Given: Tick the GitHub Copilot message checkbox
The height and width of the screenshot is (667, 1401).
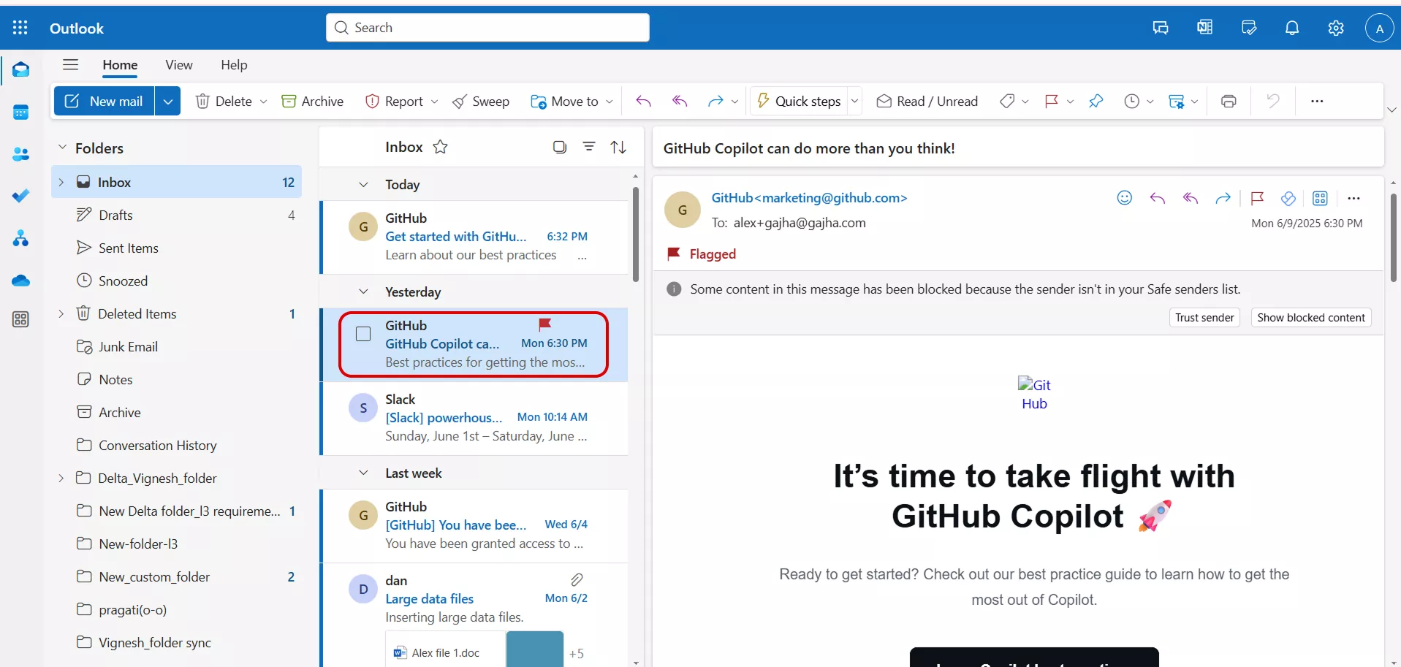Looking at the screenshot, I should 363,334.
